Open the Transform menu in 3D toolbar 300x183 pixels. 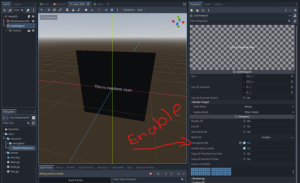[128, 10]
